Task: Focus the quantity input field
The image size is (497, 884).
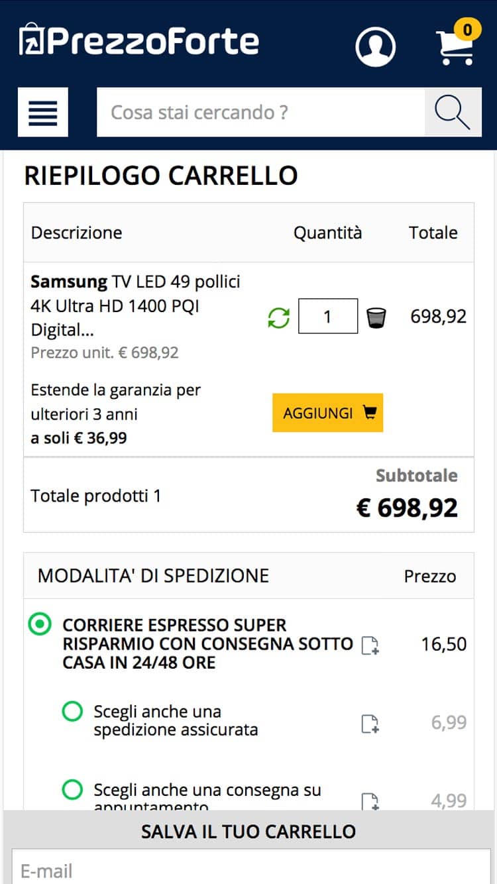Action: tap(328, 316)
